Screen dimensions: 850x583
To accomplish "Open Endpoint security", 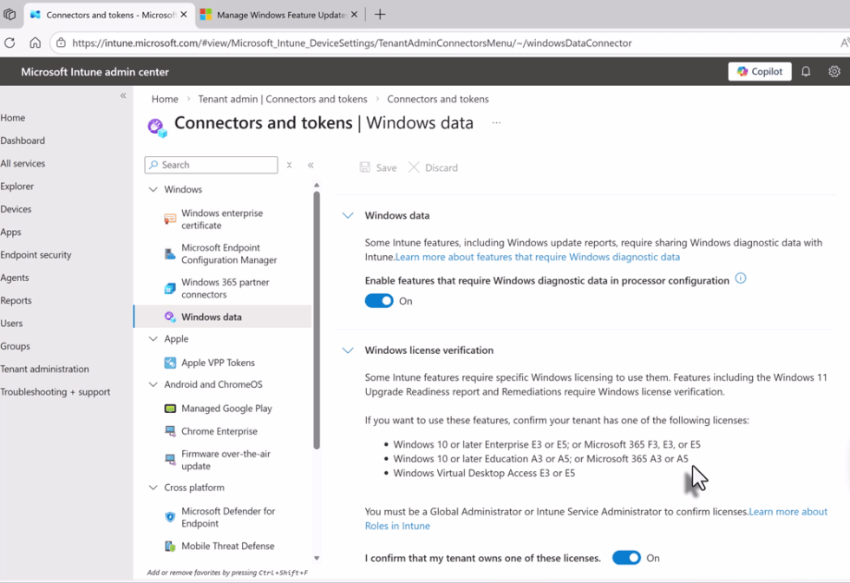I will point(36,254).
